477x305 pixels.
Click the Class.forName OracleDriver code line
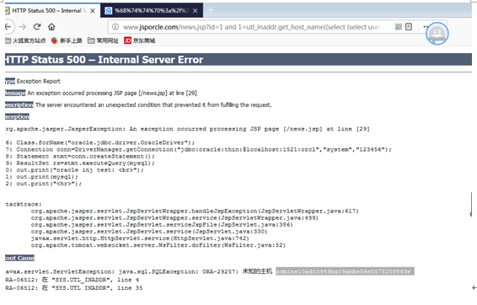pyautogui.click(x=100, y=142)
